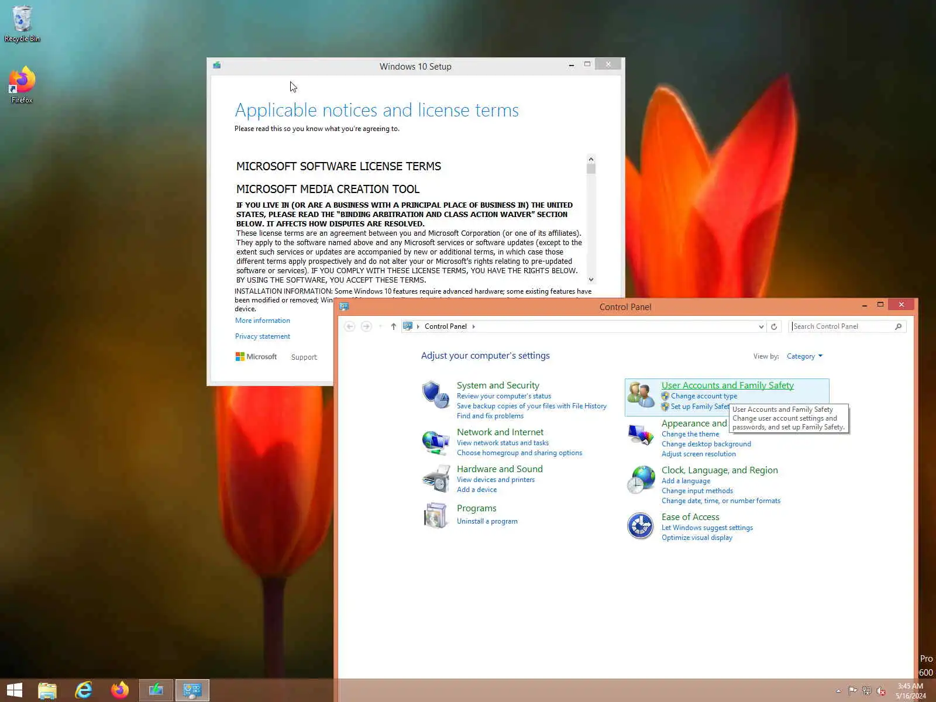Screen dimensions: 936x702
Task: Click View devices and printers
Action: pos(495,480)
